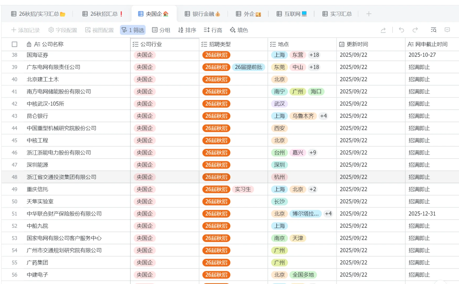Open the find records search icon

(433, 30)
